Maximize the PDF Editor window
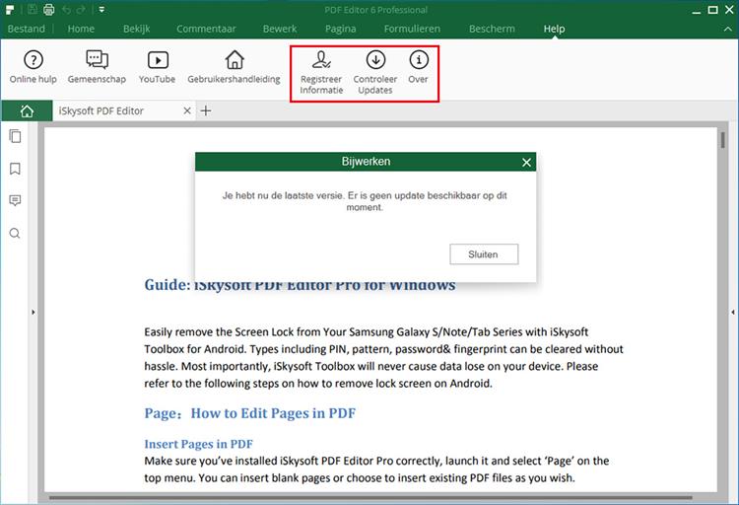The image size is (739, 505). pyautogui.click(x=713, y=10)
